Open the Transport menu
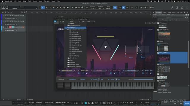The height and width of the screenshot is (106, 190). pos(47,1)
